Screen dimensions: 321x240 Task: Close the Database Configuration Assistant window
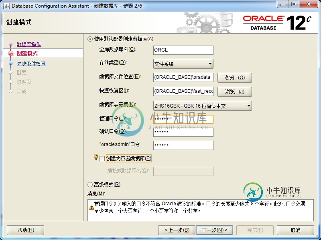tap(309, 4)
